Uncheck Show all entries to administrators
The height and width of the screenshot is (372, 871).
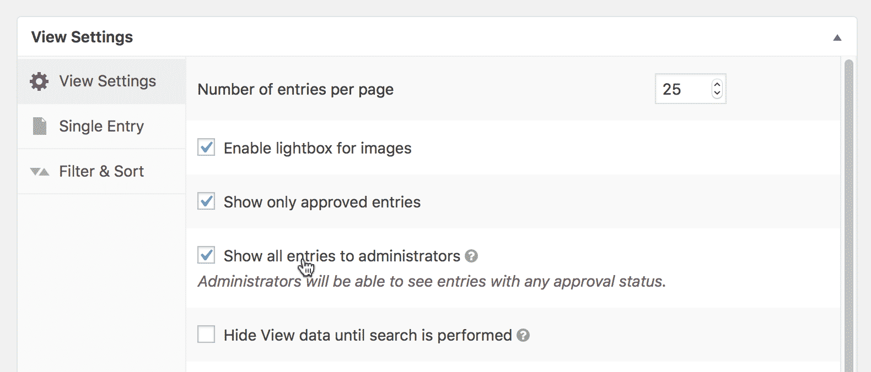click(206, 255)
